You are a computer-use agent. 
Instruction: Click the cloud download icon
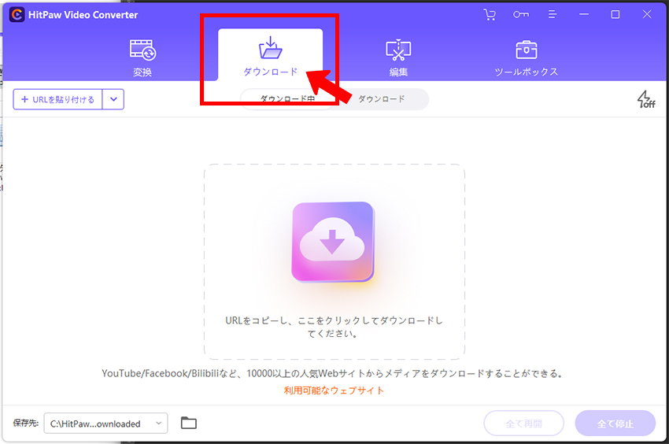click(x=332, y=242)
